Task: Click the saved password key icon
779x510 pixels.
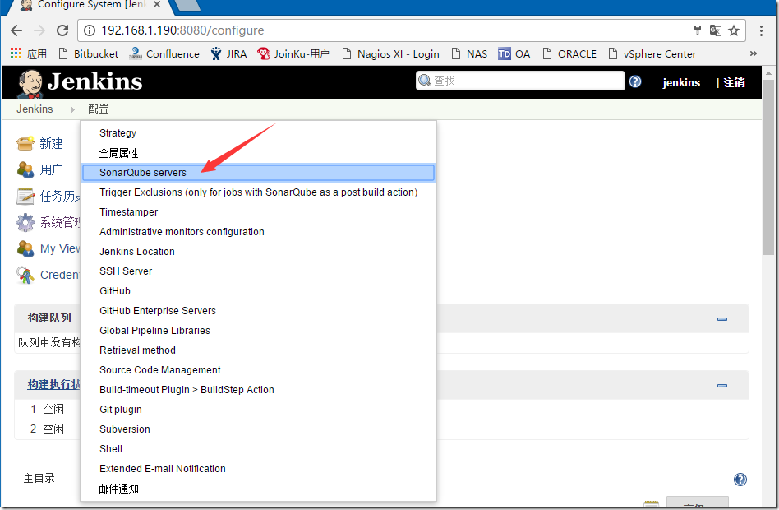Action: (698, 30)
